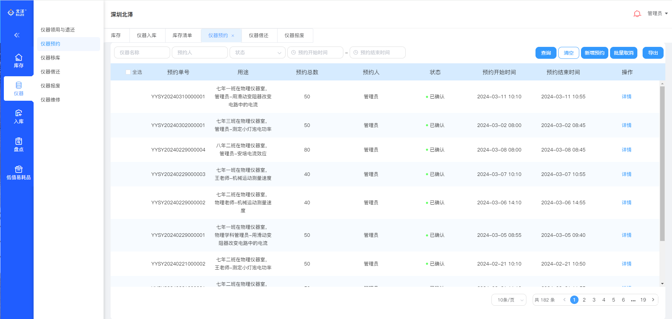Toggle the 全选 select-all checkbox
Viewport: 672px width, 319px height.
click(128, 72)
